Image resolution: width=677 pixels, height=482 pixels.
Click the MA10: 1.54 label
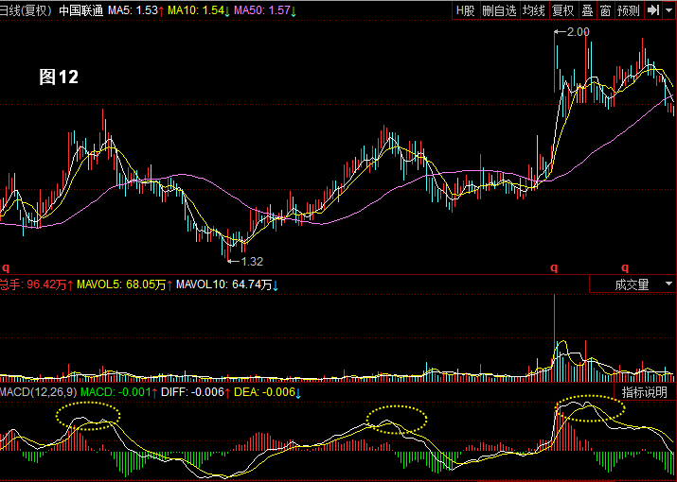[x=199, y=10]
